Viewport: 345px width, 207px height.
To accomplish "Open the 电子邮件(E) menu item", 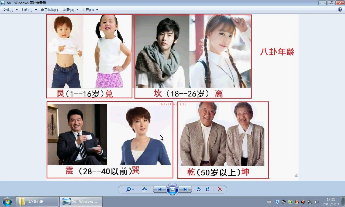I will (49, 10).
